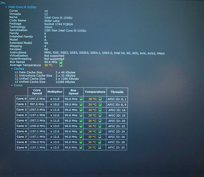Viewport: 204px width, 177px height.
Task: Select the 39 °C temperature of Core 1
Action: pyautogui.click(x=92, y=104)
